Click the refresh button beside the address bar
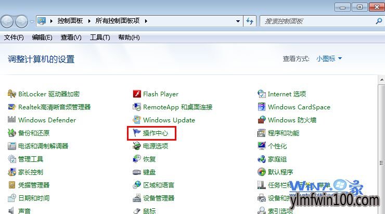 click(250, 21)
